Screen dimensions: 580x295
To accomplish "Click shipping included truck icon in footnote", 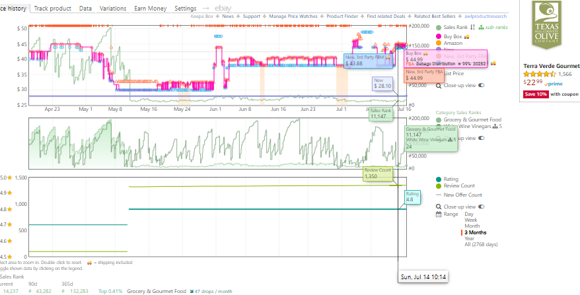I will point(89,263).
